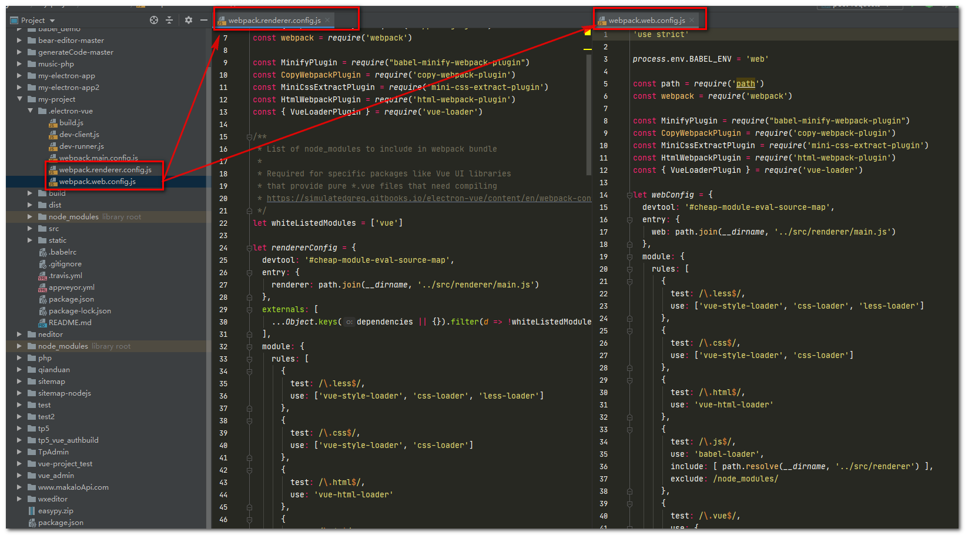Select the tp5_vue_authbuild folder
Screen dimensions: 965x535
(x=68, y=440)
